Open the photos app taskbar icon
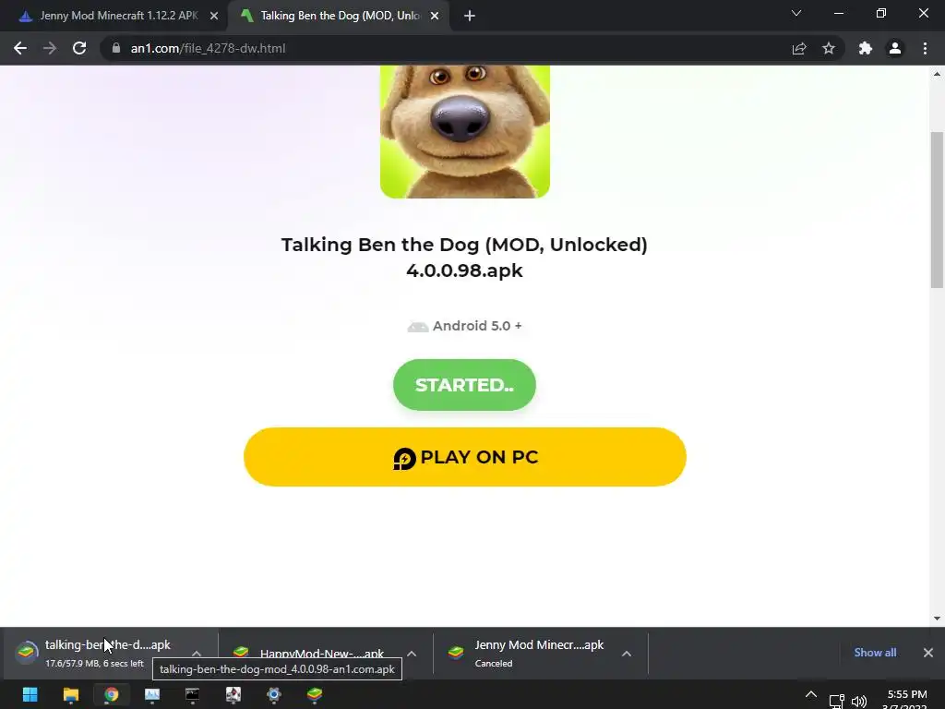The height and width of the screenshot is (709, 945). [152, 694]
